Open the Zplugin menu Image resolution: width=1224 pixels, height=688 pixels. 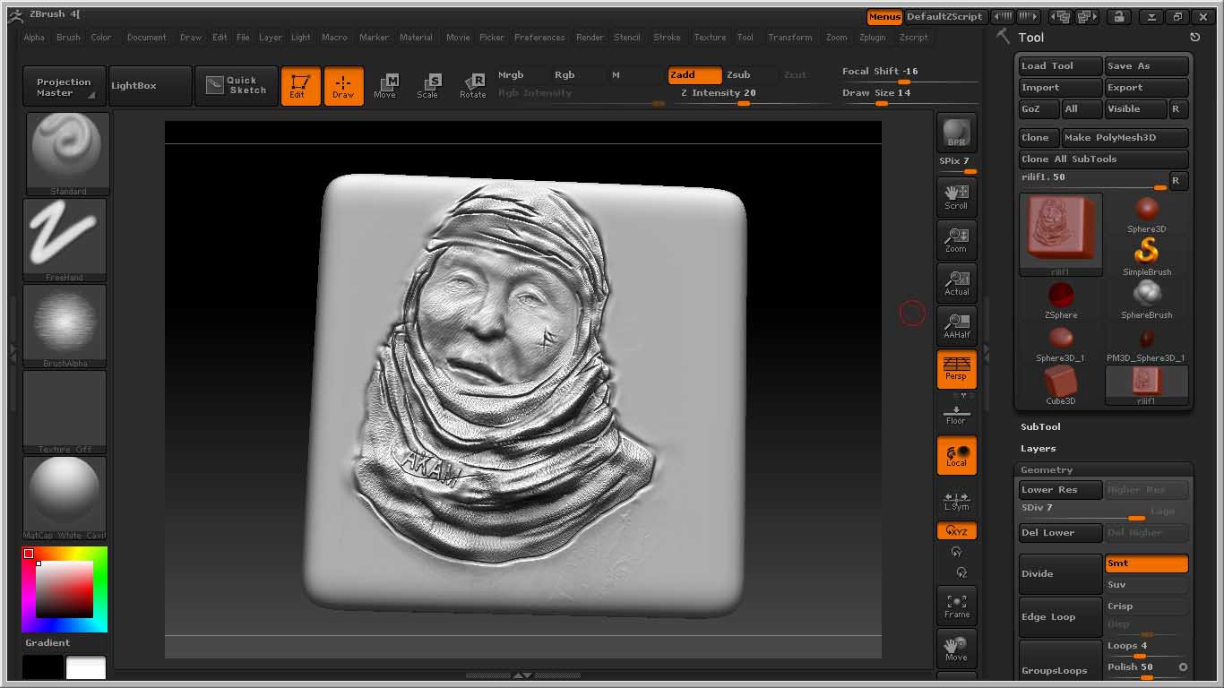pos(872,38)
